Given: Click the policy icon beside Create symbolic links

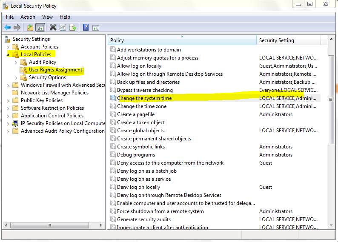Looking at the screenshot, I should tap(113, 147).
